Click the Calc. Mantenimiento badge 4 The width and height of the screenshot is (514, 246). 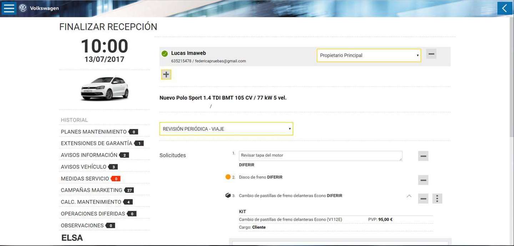coord(128,202)
